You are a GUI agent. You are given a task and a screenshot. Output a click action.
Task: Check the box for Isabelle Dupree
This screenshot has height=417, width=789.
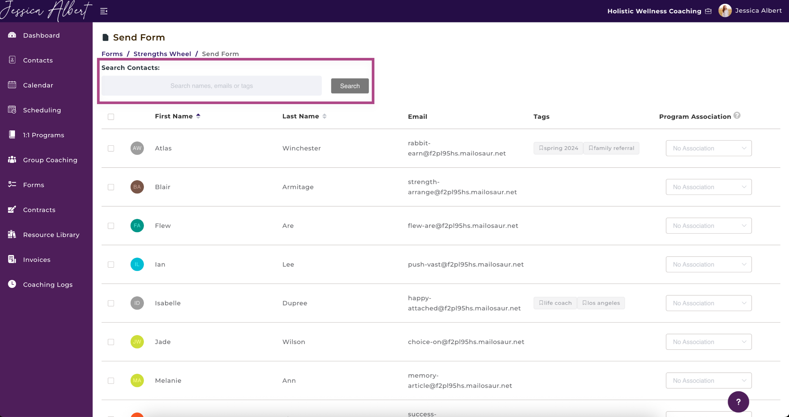click(111, 303)
